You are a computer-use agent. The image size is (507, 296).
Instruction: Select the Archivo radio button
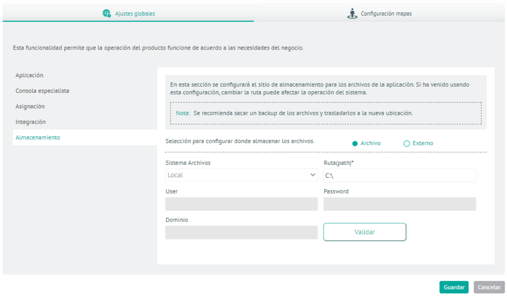[355, 143]
